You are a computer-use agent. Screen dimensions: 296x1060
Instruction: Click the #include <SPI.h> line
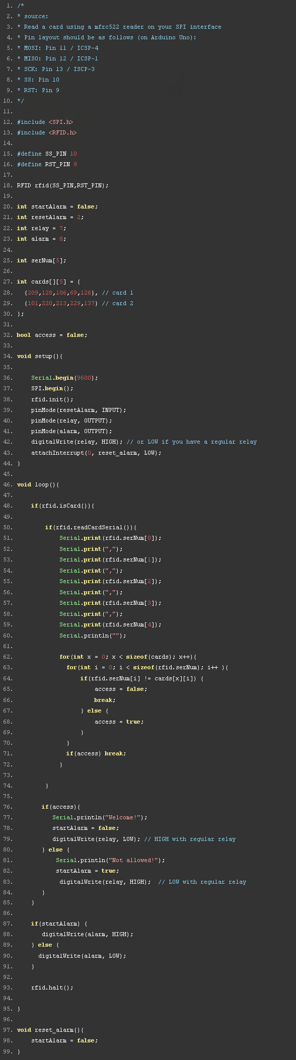click(45, 122)
